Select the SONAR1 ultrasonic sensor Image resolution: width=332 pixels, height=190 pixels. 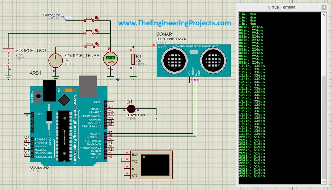click(x=193, y=60)
